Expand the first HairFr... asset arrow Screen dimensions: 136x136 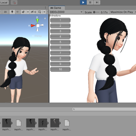(x=11, y=123)
